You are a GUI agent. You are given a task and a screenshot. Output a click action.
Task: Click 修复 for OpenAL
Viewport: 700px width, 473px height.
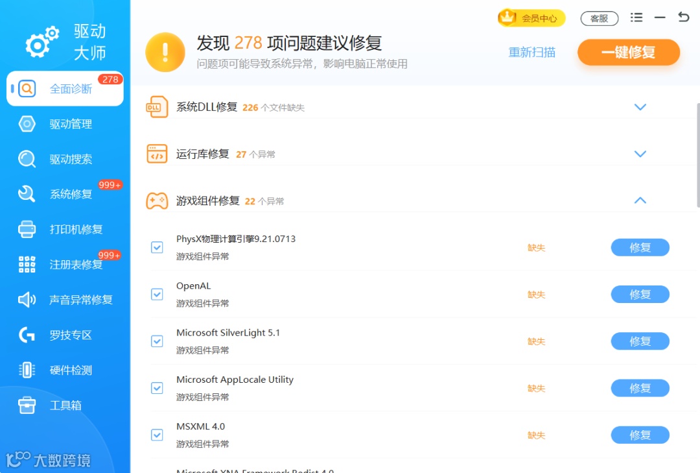click(640, 294)
